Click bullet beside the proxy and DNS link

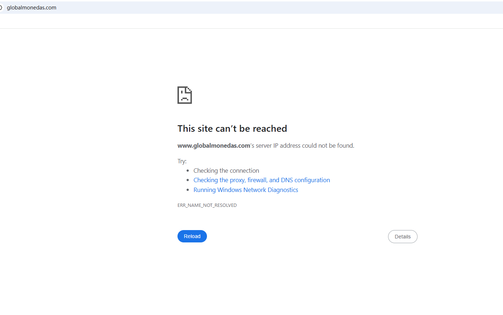click(188, 180)
